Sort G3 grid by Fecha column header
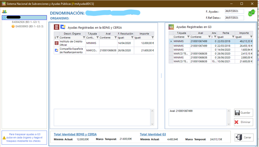The width and height of the screenshot is (259, 147). pos(226,33)
